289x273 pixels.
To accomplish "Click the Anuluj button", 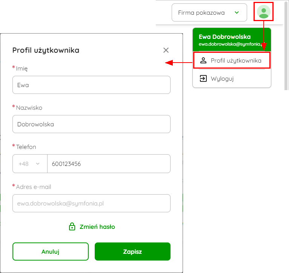I will click(x=51, y=252).
